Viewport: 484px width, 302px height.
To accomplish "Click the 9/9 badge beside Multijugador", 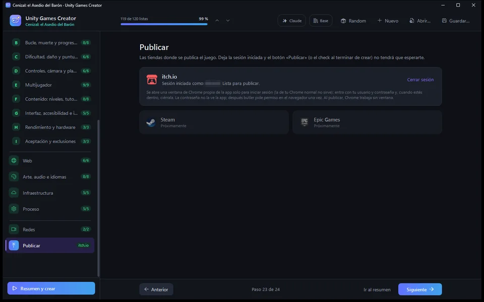I will [x=86, y=85].
